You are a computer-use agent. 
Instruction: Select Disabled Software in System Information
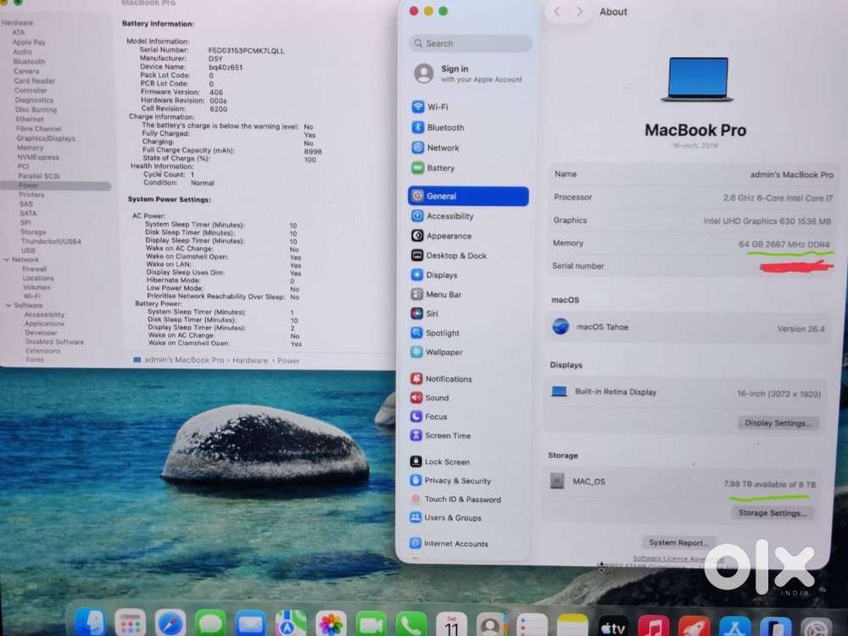click(x=54, y=342)
